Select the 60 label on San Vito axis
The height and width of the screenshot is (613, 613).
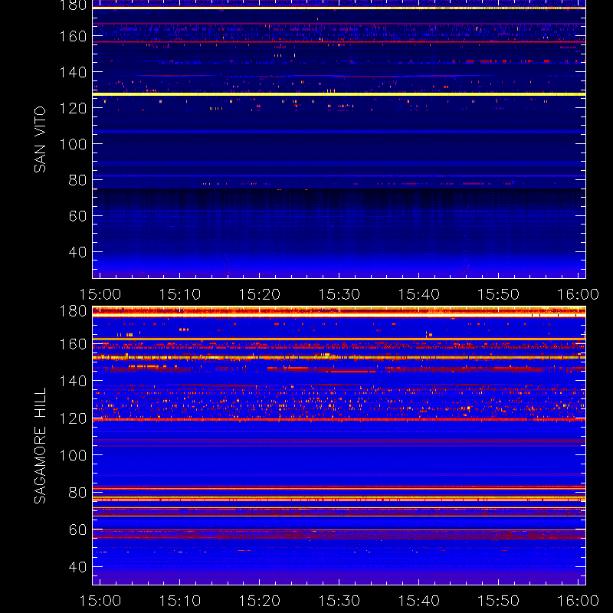77,216
